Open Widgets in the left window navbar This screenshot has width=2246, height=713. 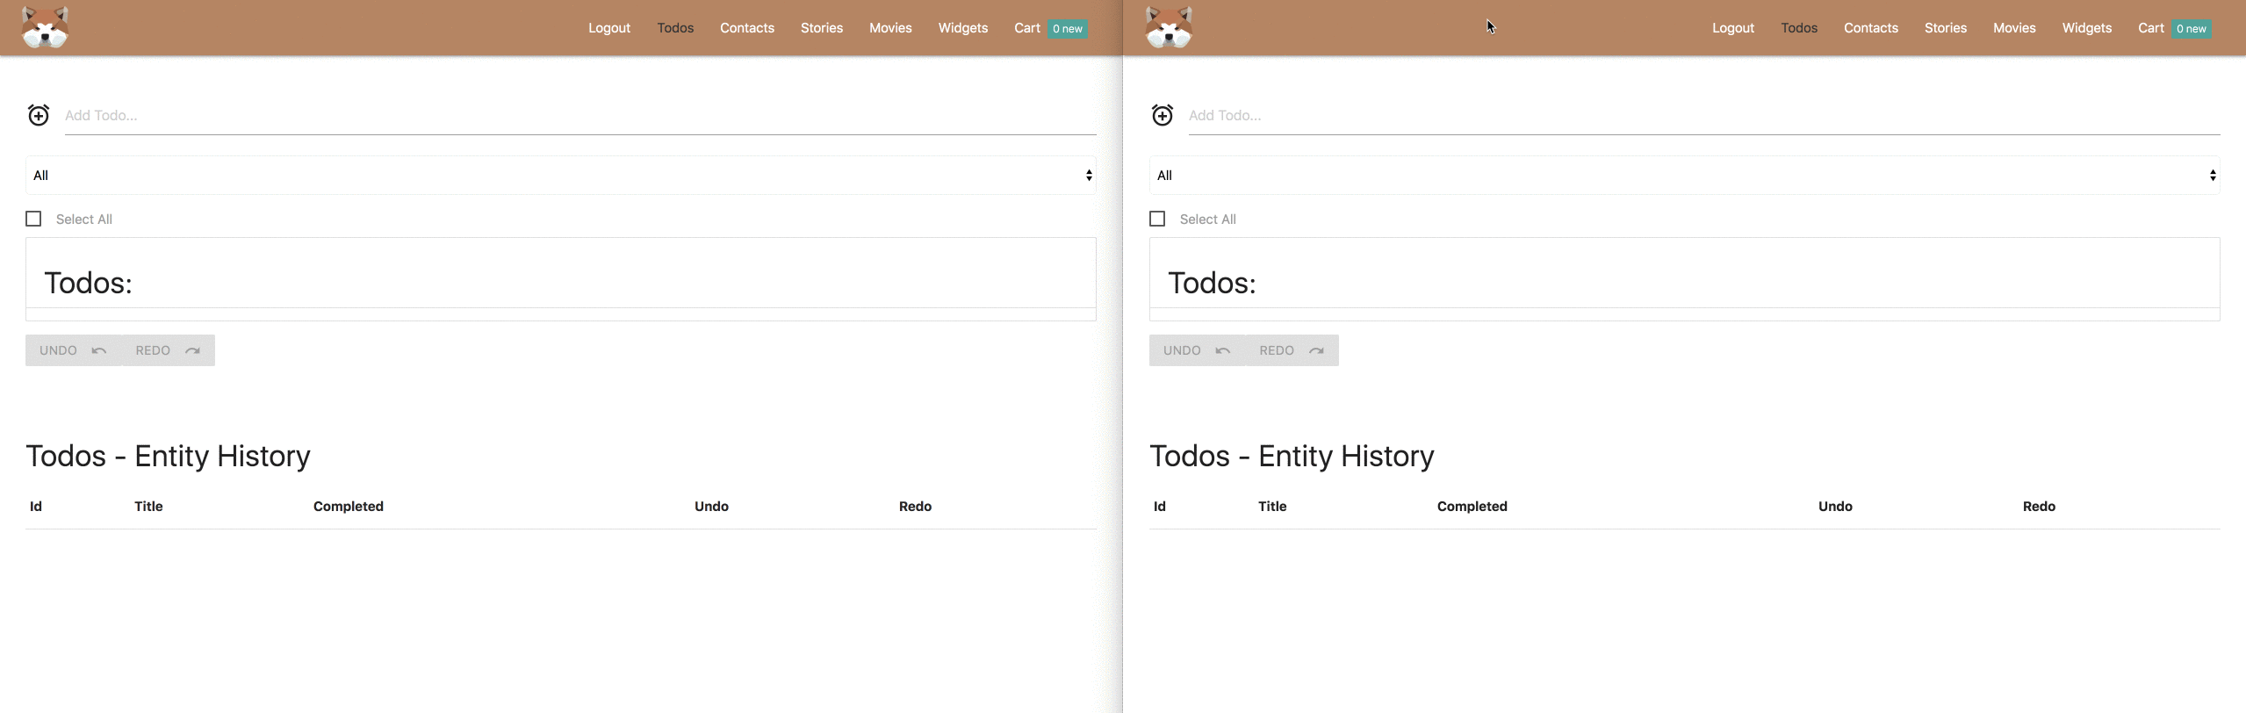[x=963, y=28]
